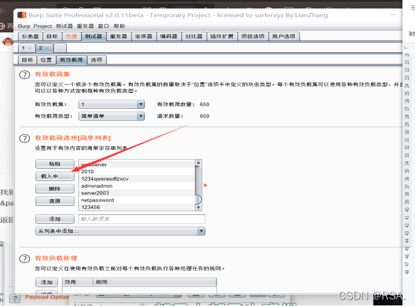Open the 有效负载集 dropdown showing 1
415x306 pixels.
point(112,104)
